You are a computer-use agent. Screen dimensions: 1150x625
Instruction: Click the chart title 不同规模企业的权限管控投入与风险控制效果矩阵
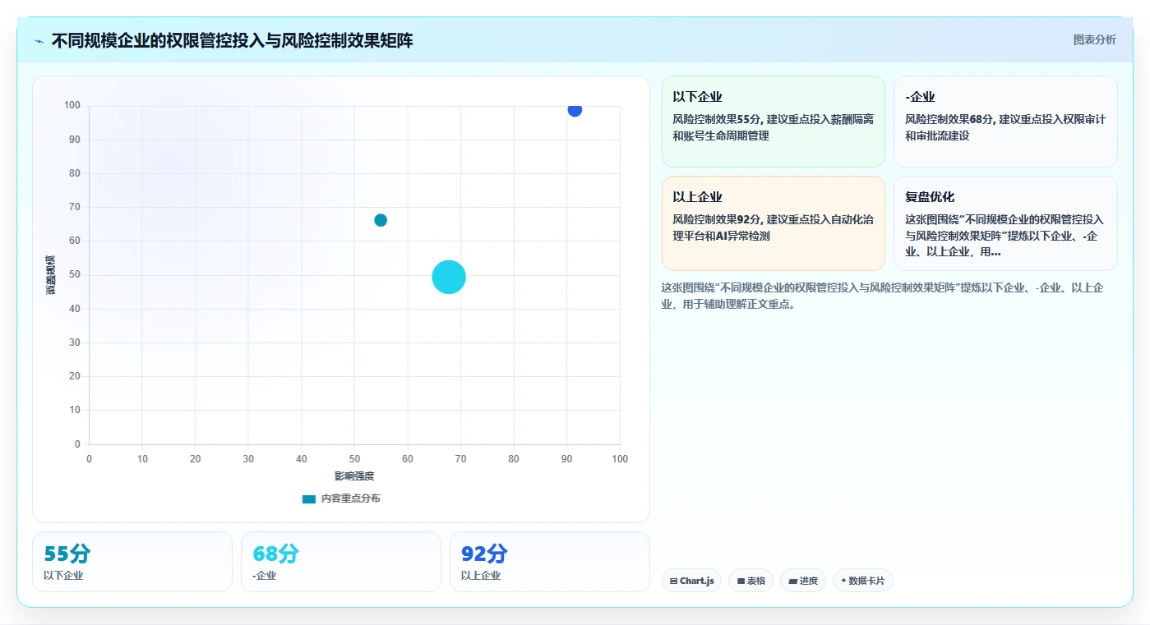[232, 40]
